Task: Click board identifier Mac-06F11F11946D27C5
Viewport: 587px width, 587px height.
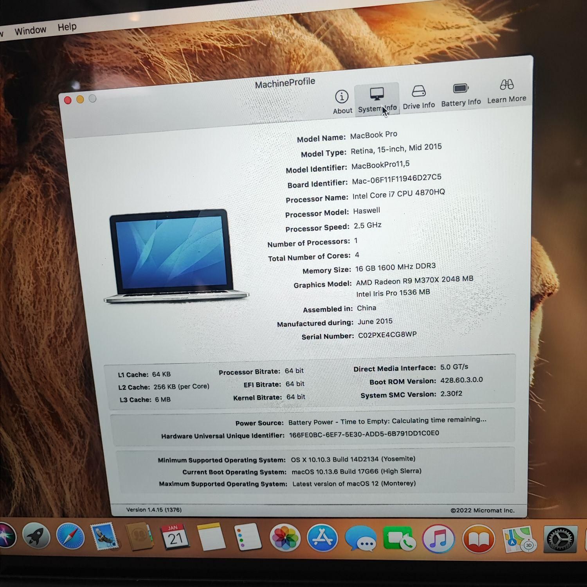Action: (396, 179)
